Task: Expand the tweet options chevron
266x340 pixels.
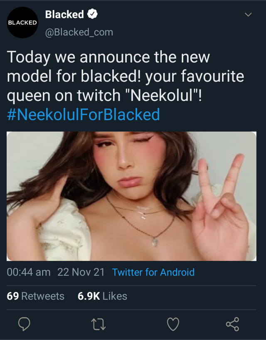Action: point(248,15)
